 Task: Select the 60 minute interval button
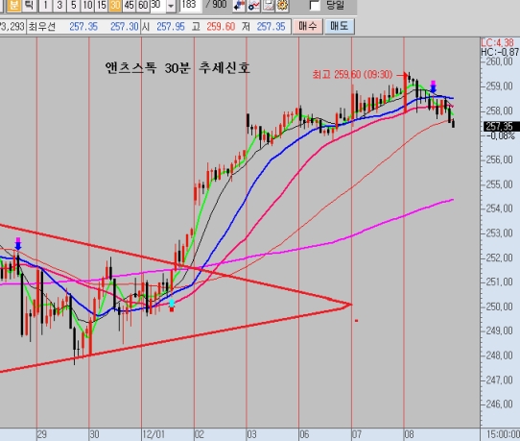click(143, 5)
